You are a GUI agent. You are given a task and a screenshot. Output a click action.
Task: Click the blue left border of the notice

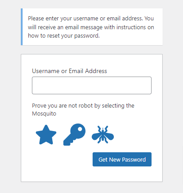(x=22, y=27)
